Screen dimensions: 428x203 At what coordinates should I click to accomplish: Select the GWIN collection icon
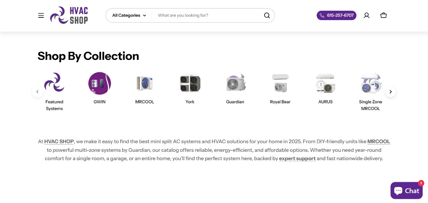click(100, 83)
